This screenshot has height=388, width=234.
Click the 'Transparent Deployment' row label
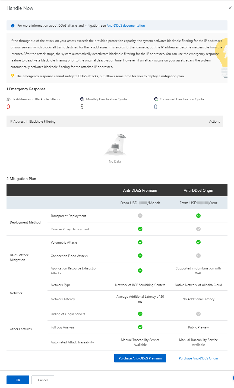[68, 216]
